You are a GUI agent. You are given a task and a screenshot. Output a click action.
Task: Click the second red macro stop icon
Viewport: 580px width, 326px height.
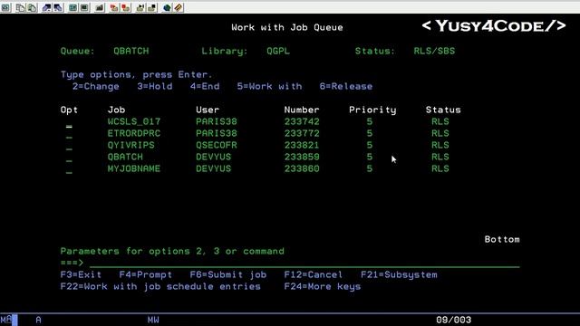126,7
